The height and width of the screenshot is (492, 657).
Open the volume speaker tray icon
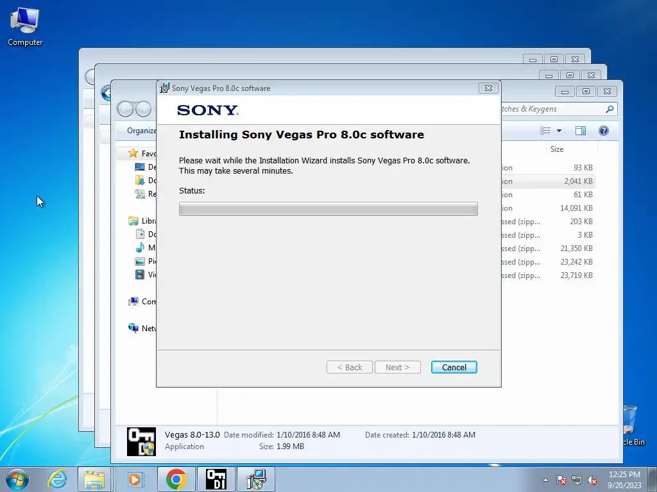(592, 480)
